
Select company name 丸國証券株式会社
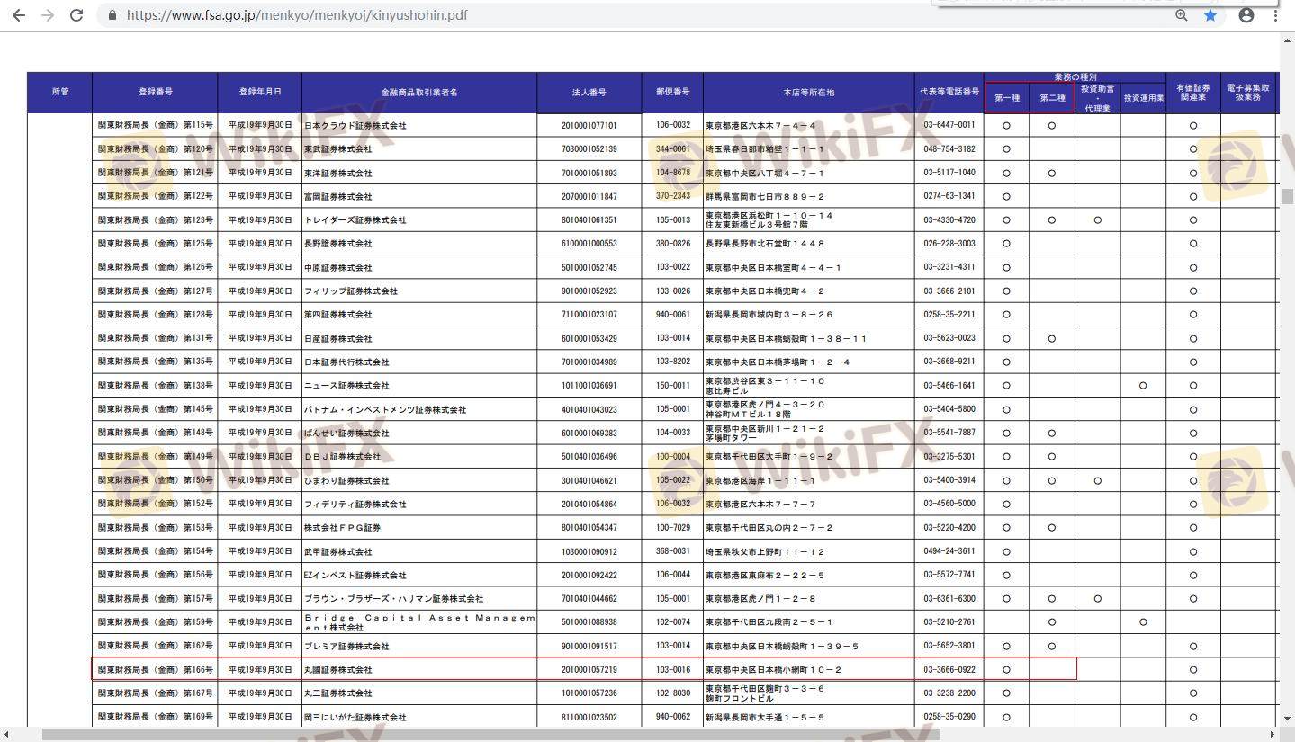[x=338, y=670]
